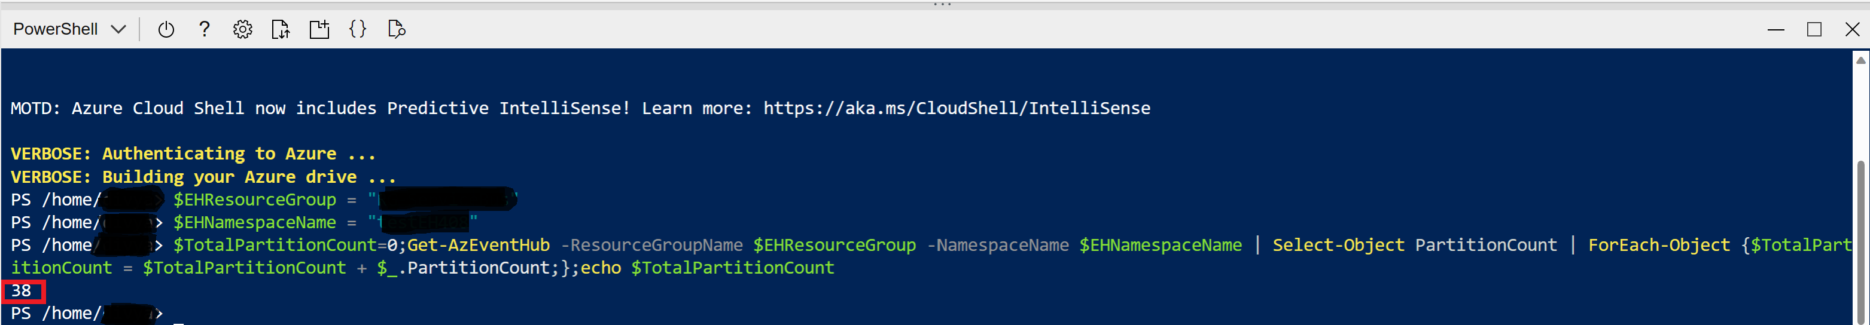Close the Cloud Shell pane

(1852, 30)
